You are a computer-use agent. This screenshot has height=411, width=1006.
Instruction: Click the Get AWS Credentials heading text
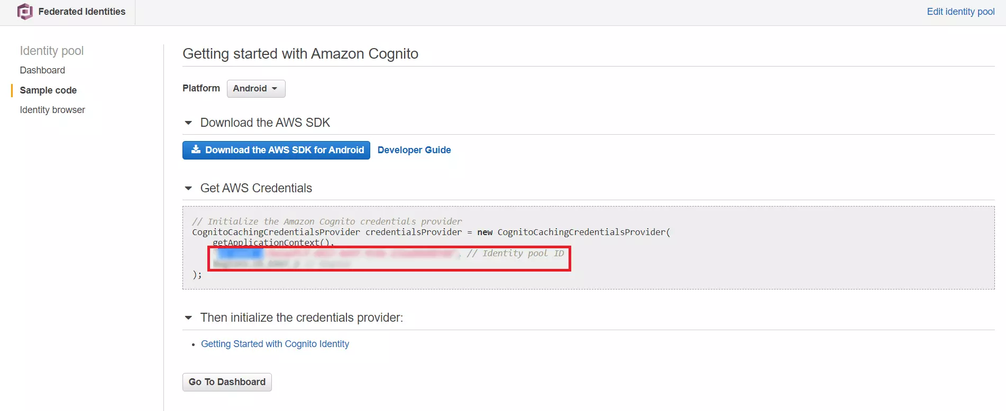coord(256,188)
